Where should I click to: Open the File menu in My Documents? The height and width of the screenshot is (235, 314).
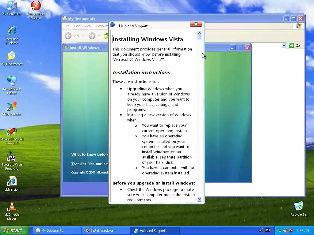(67, 26)
